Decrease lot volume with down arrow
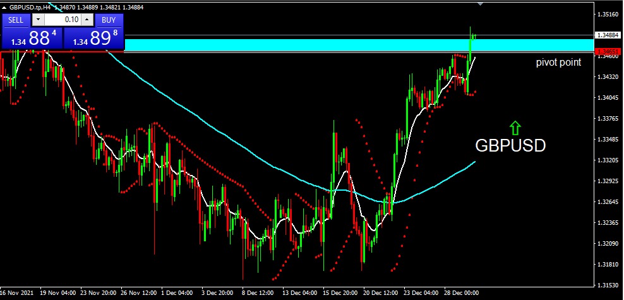 38,20
